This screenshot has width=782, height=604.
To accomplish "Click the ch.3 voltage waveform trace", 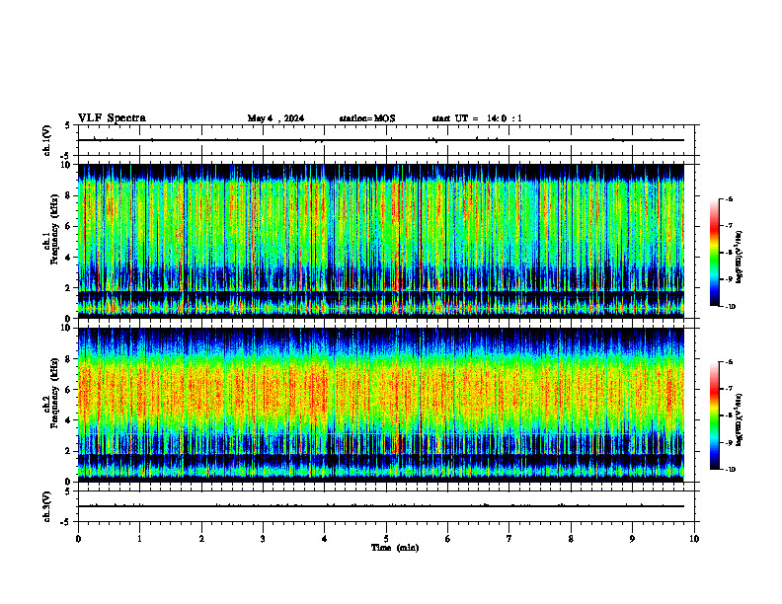I will [x=381, y=506].
